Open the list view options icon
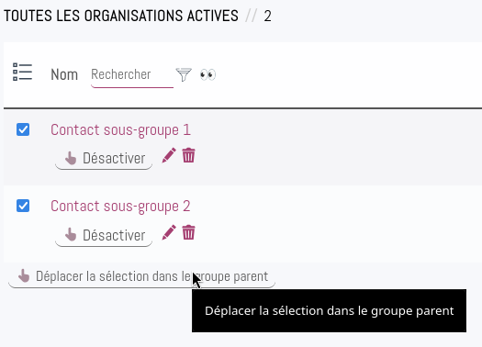This screenshot has height=347, width=482. [22, 73]
